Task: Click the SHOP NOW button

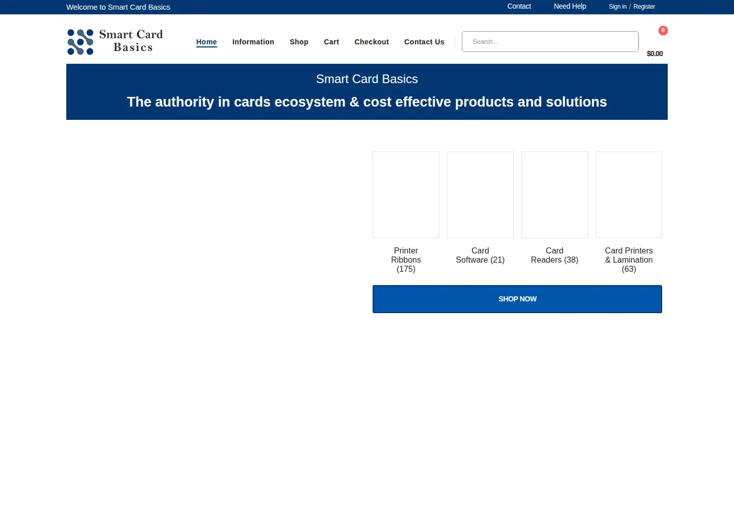Action: [517, 299]
